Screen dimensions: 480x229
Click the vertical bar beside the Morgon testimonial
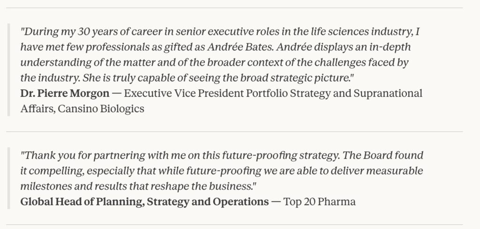(8, 70)
